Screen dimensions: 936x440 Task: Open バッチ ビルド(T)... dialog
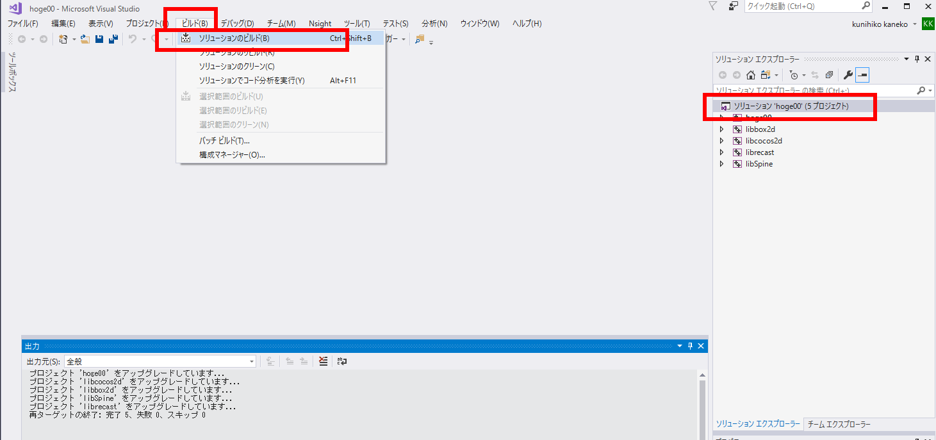click(281, 141)
